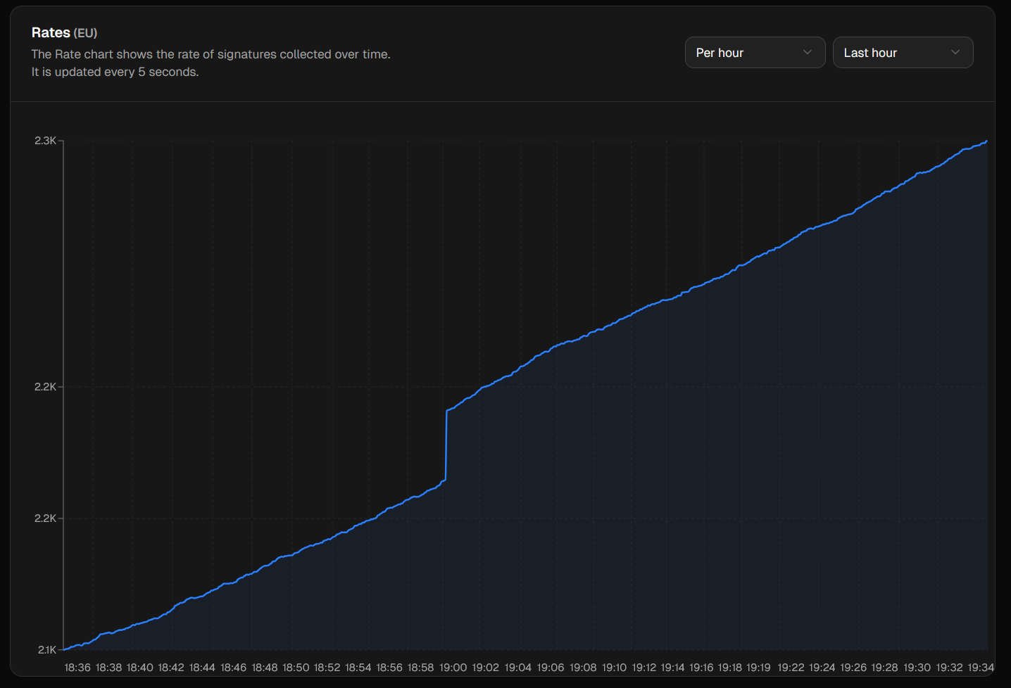The height and width of the screenshot is (688, 1011).
Task: Click the 18:58 x-axis time label
Action: pos(420,667)
